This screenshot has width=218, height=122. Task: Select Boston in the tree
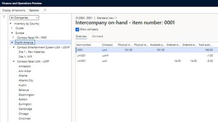tap(23, 99)
